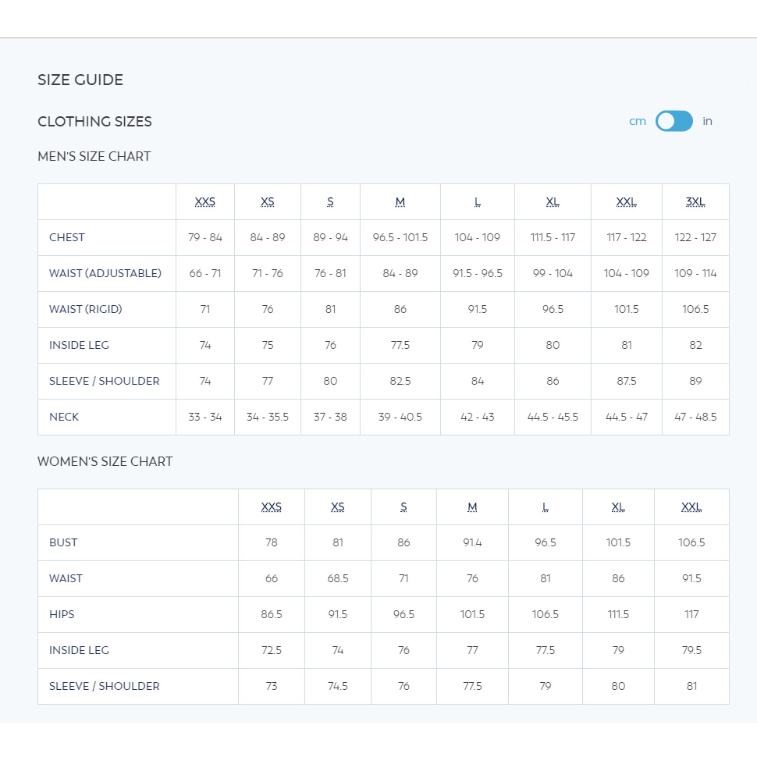Select the BUST row label
The width and height of the screenshot is (757, 757).
[x=63, y=542]
